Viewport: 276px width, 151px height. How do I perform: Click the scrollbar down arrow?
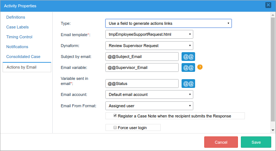point(273,130)
